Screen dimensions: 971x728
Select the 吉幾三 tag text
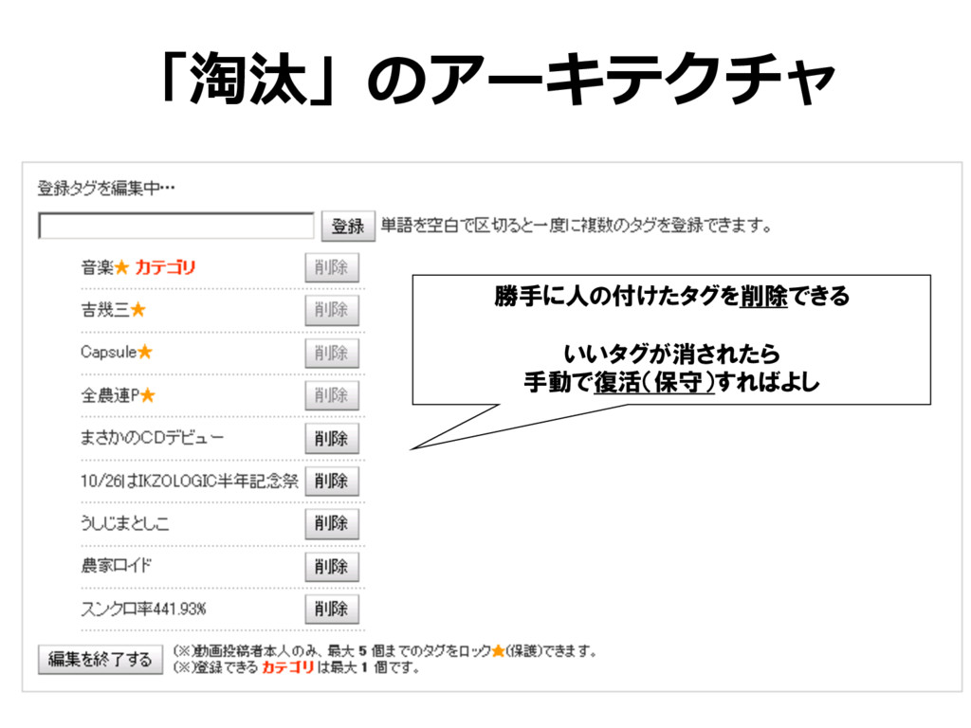point(105,310)
